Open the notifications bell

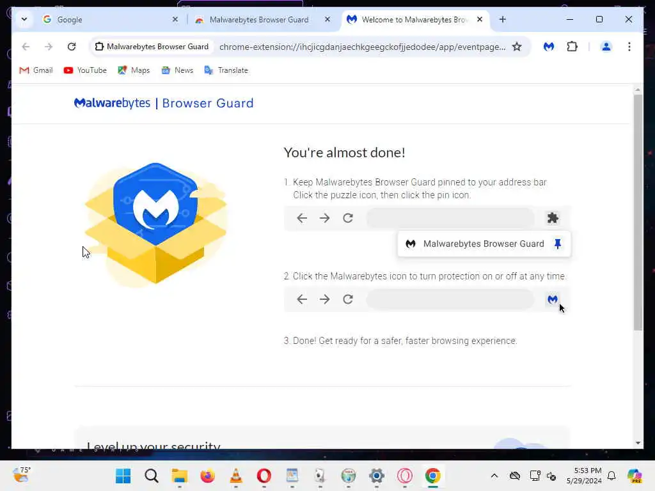pos(612,476)
